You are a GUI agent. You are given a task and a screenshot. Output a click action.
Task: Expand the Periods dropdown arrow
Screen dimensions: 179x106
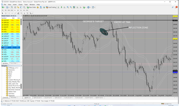coord(90,7)
